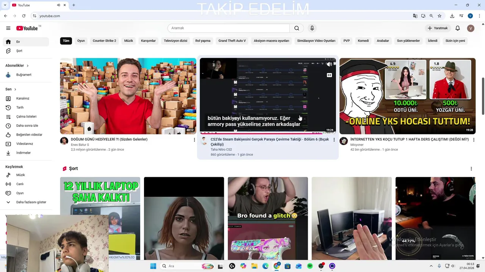Expand the Sen section
Viewport: 485px width, 272px height.
(x=11, y=90)
